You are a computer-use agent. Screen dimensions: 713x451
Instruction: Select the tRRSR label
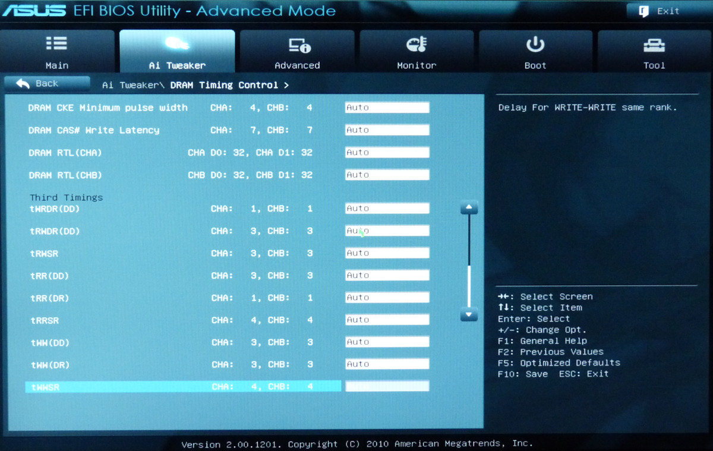coord(44,320)
